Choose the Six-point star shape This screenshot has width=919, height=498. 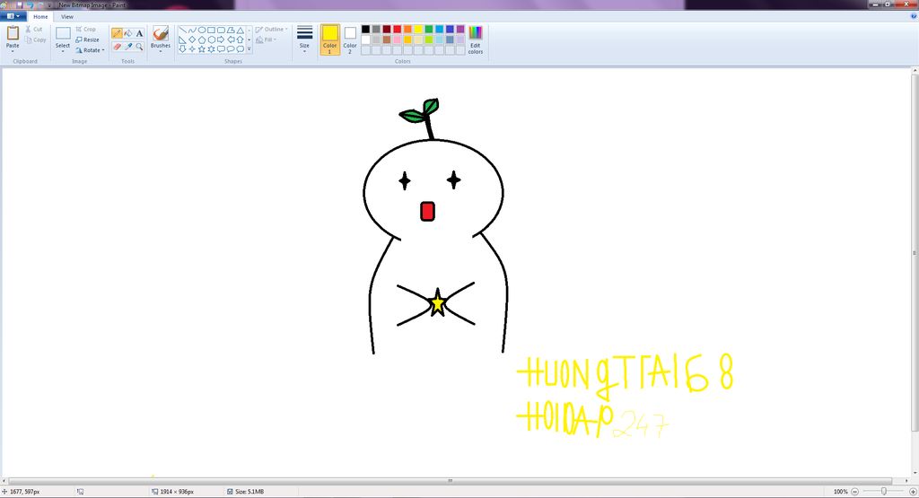coord(211,48)
